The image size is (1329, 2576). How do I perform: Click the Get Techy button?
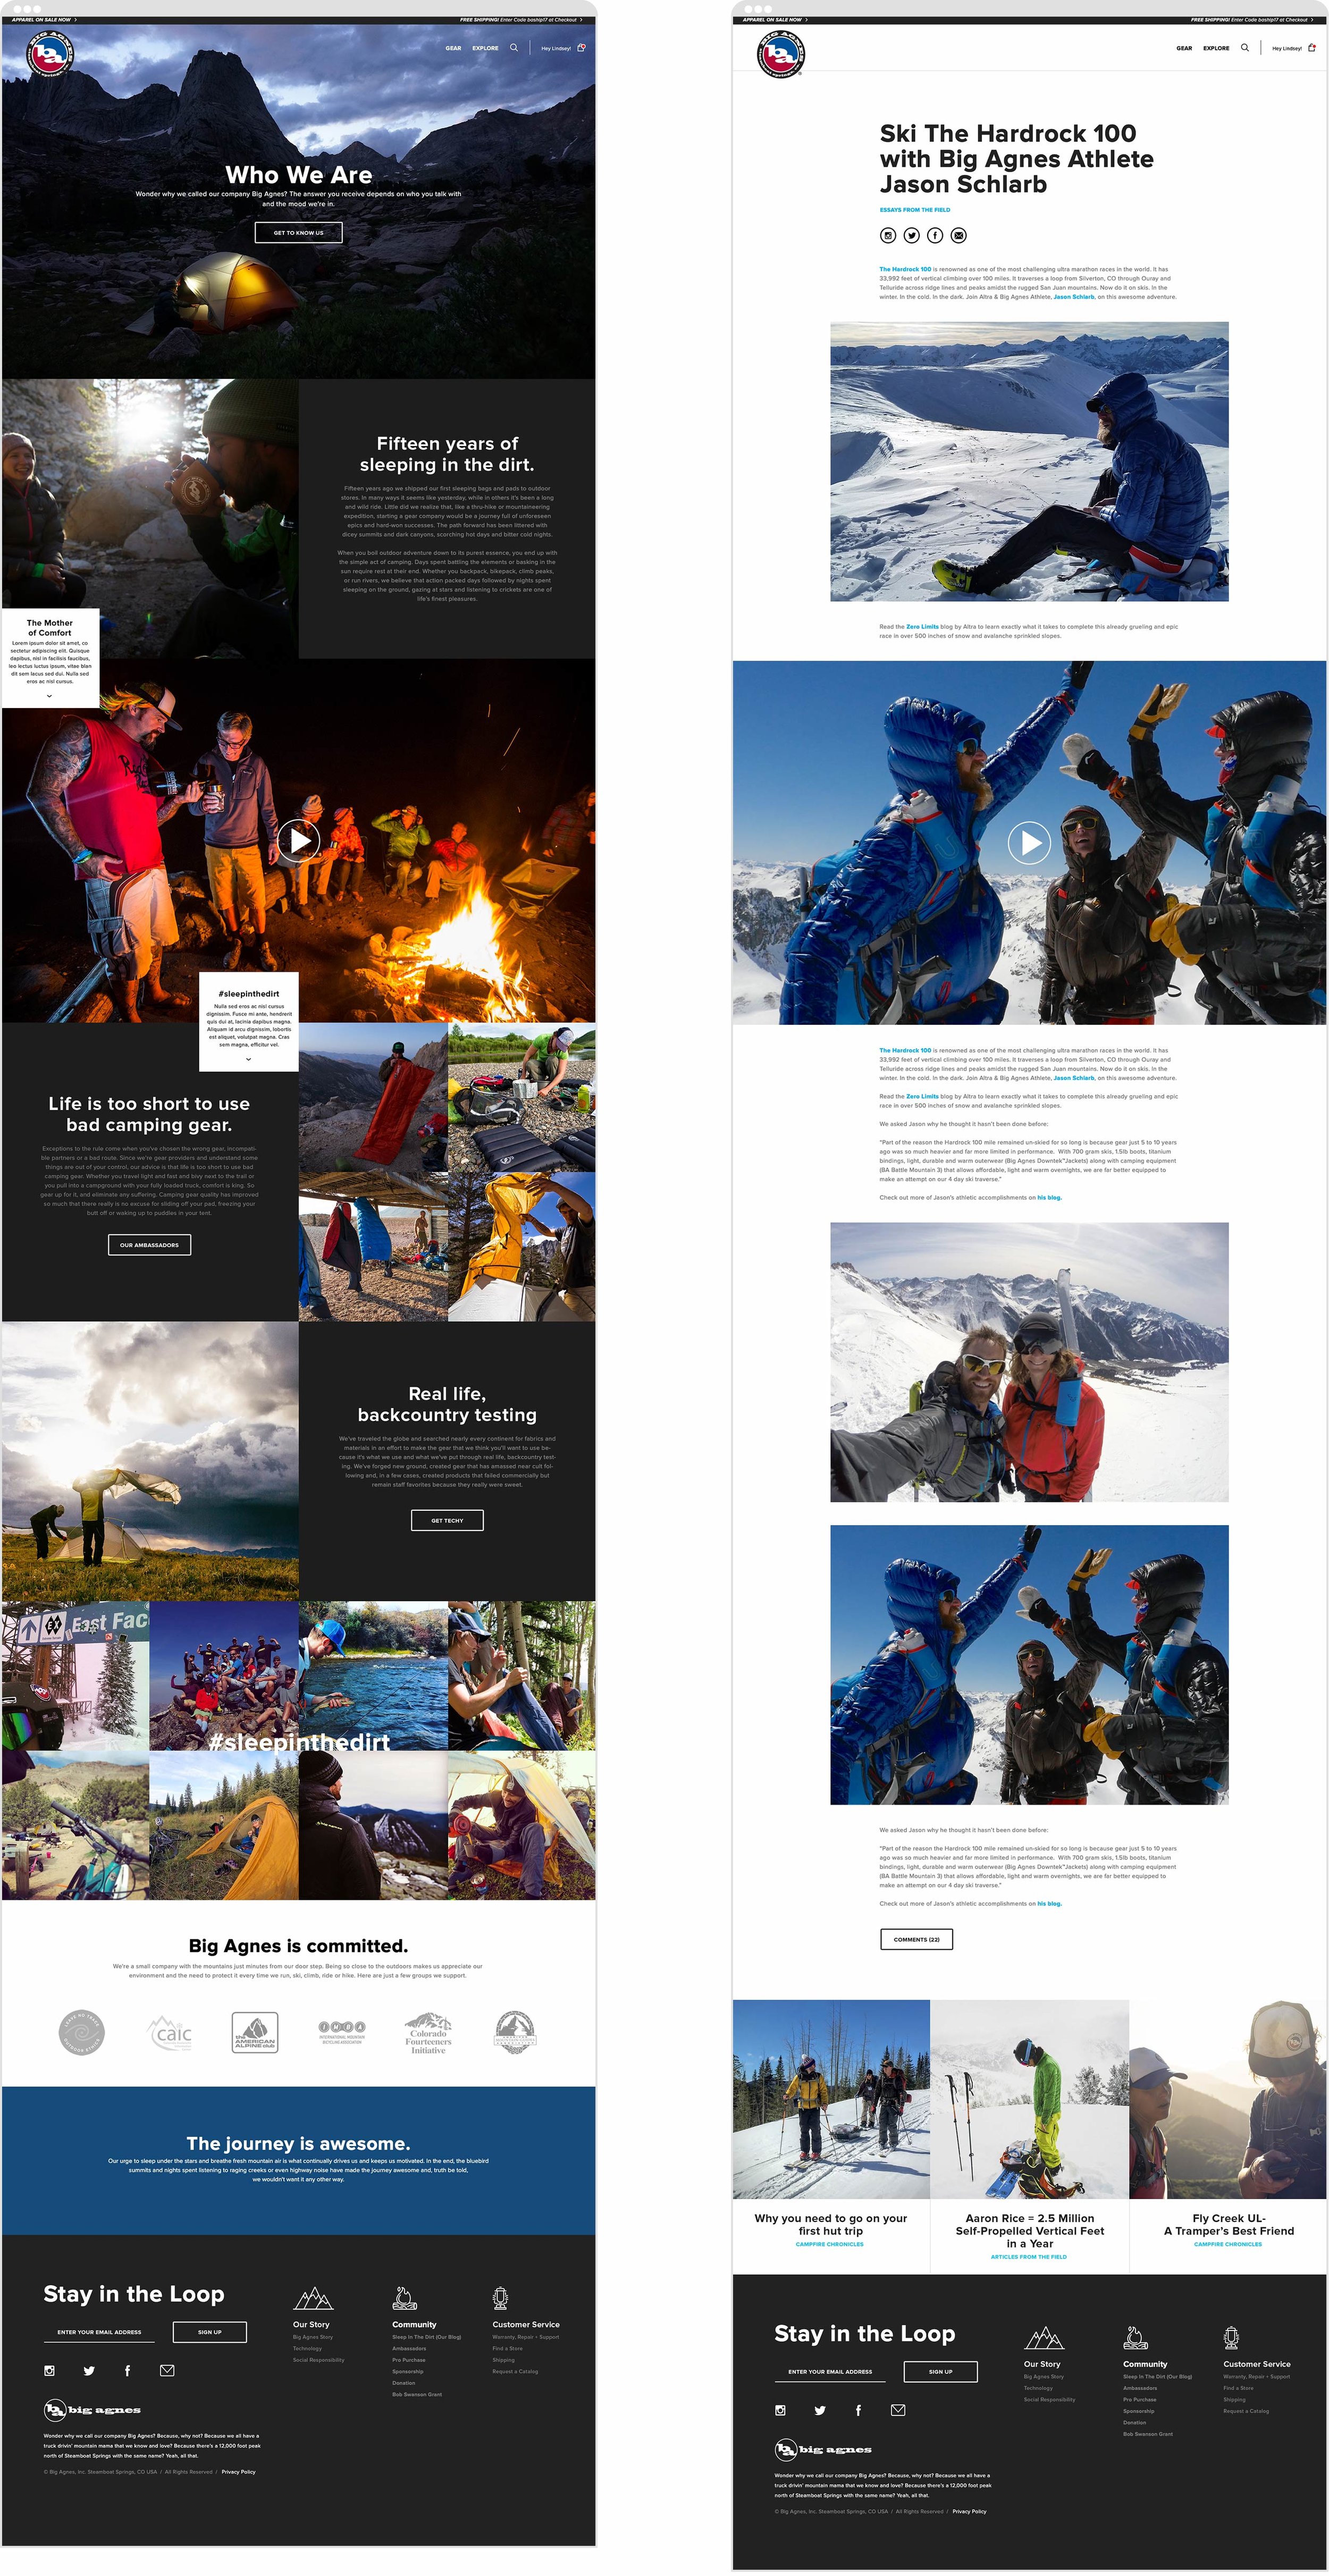(x=447, y=1520)
